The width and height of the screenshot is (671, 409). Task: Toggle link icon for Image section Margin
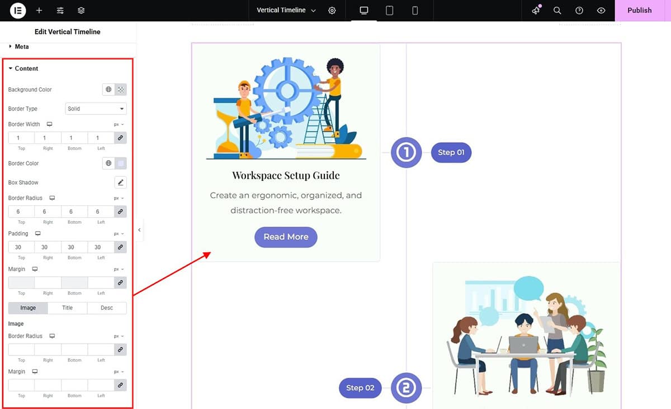(120, 385)
